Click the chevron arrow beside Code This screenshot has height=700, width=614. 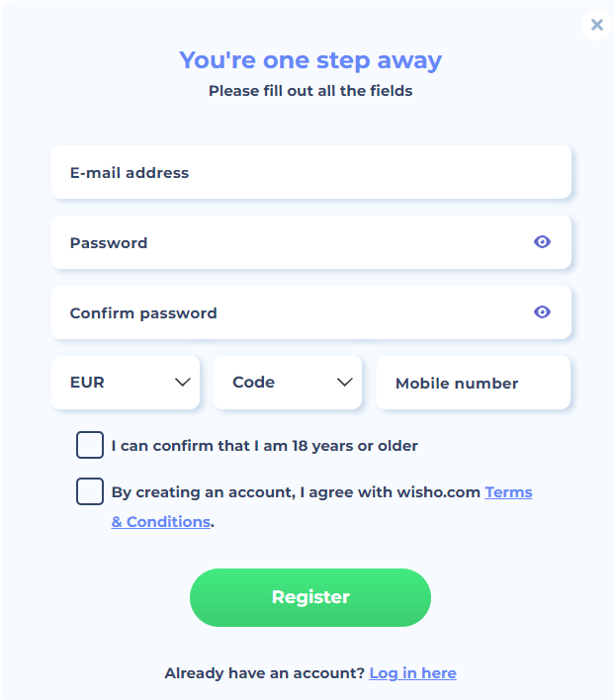344,383
